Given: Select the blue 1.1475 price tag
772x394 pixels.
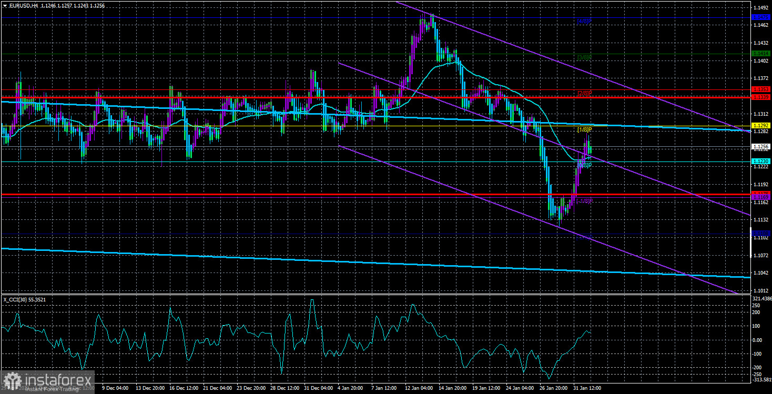Looking at the screenshot, I should coord(761,17).
